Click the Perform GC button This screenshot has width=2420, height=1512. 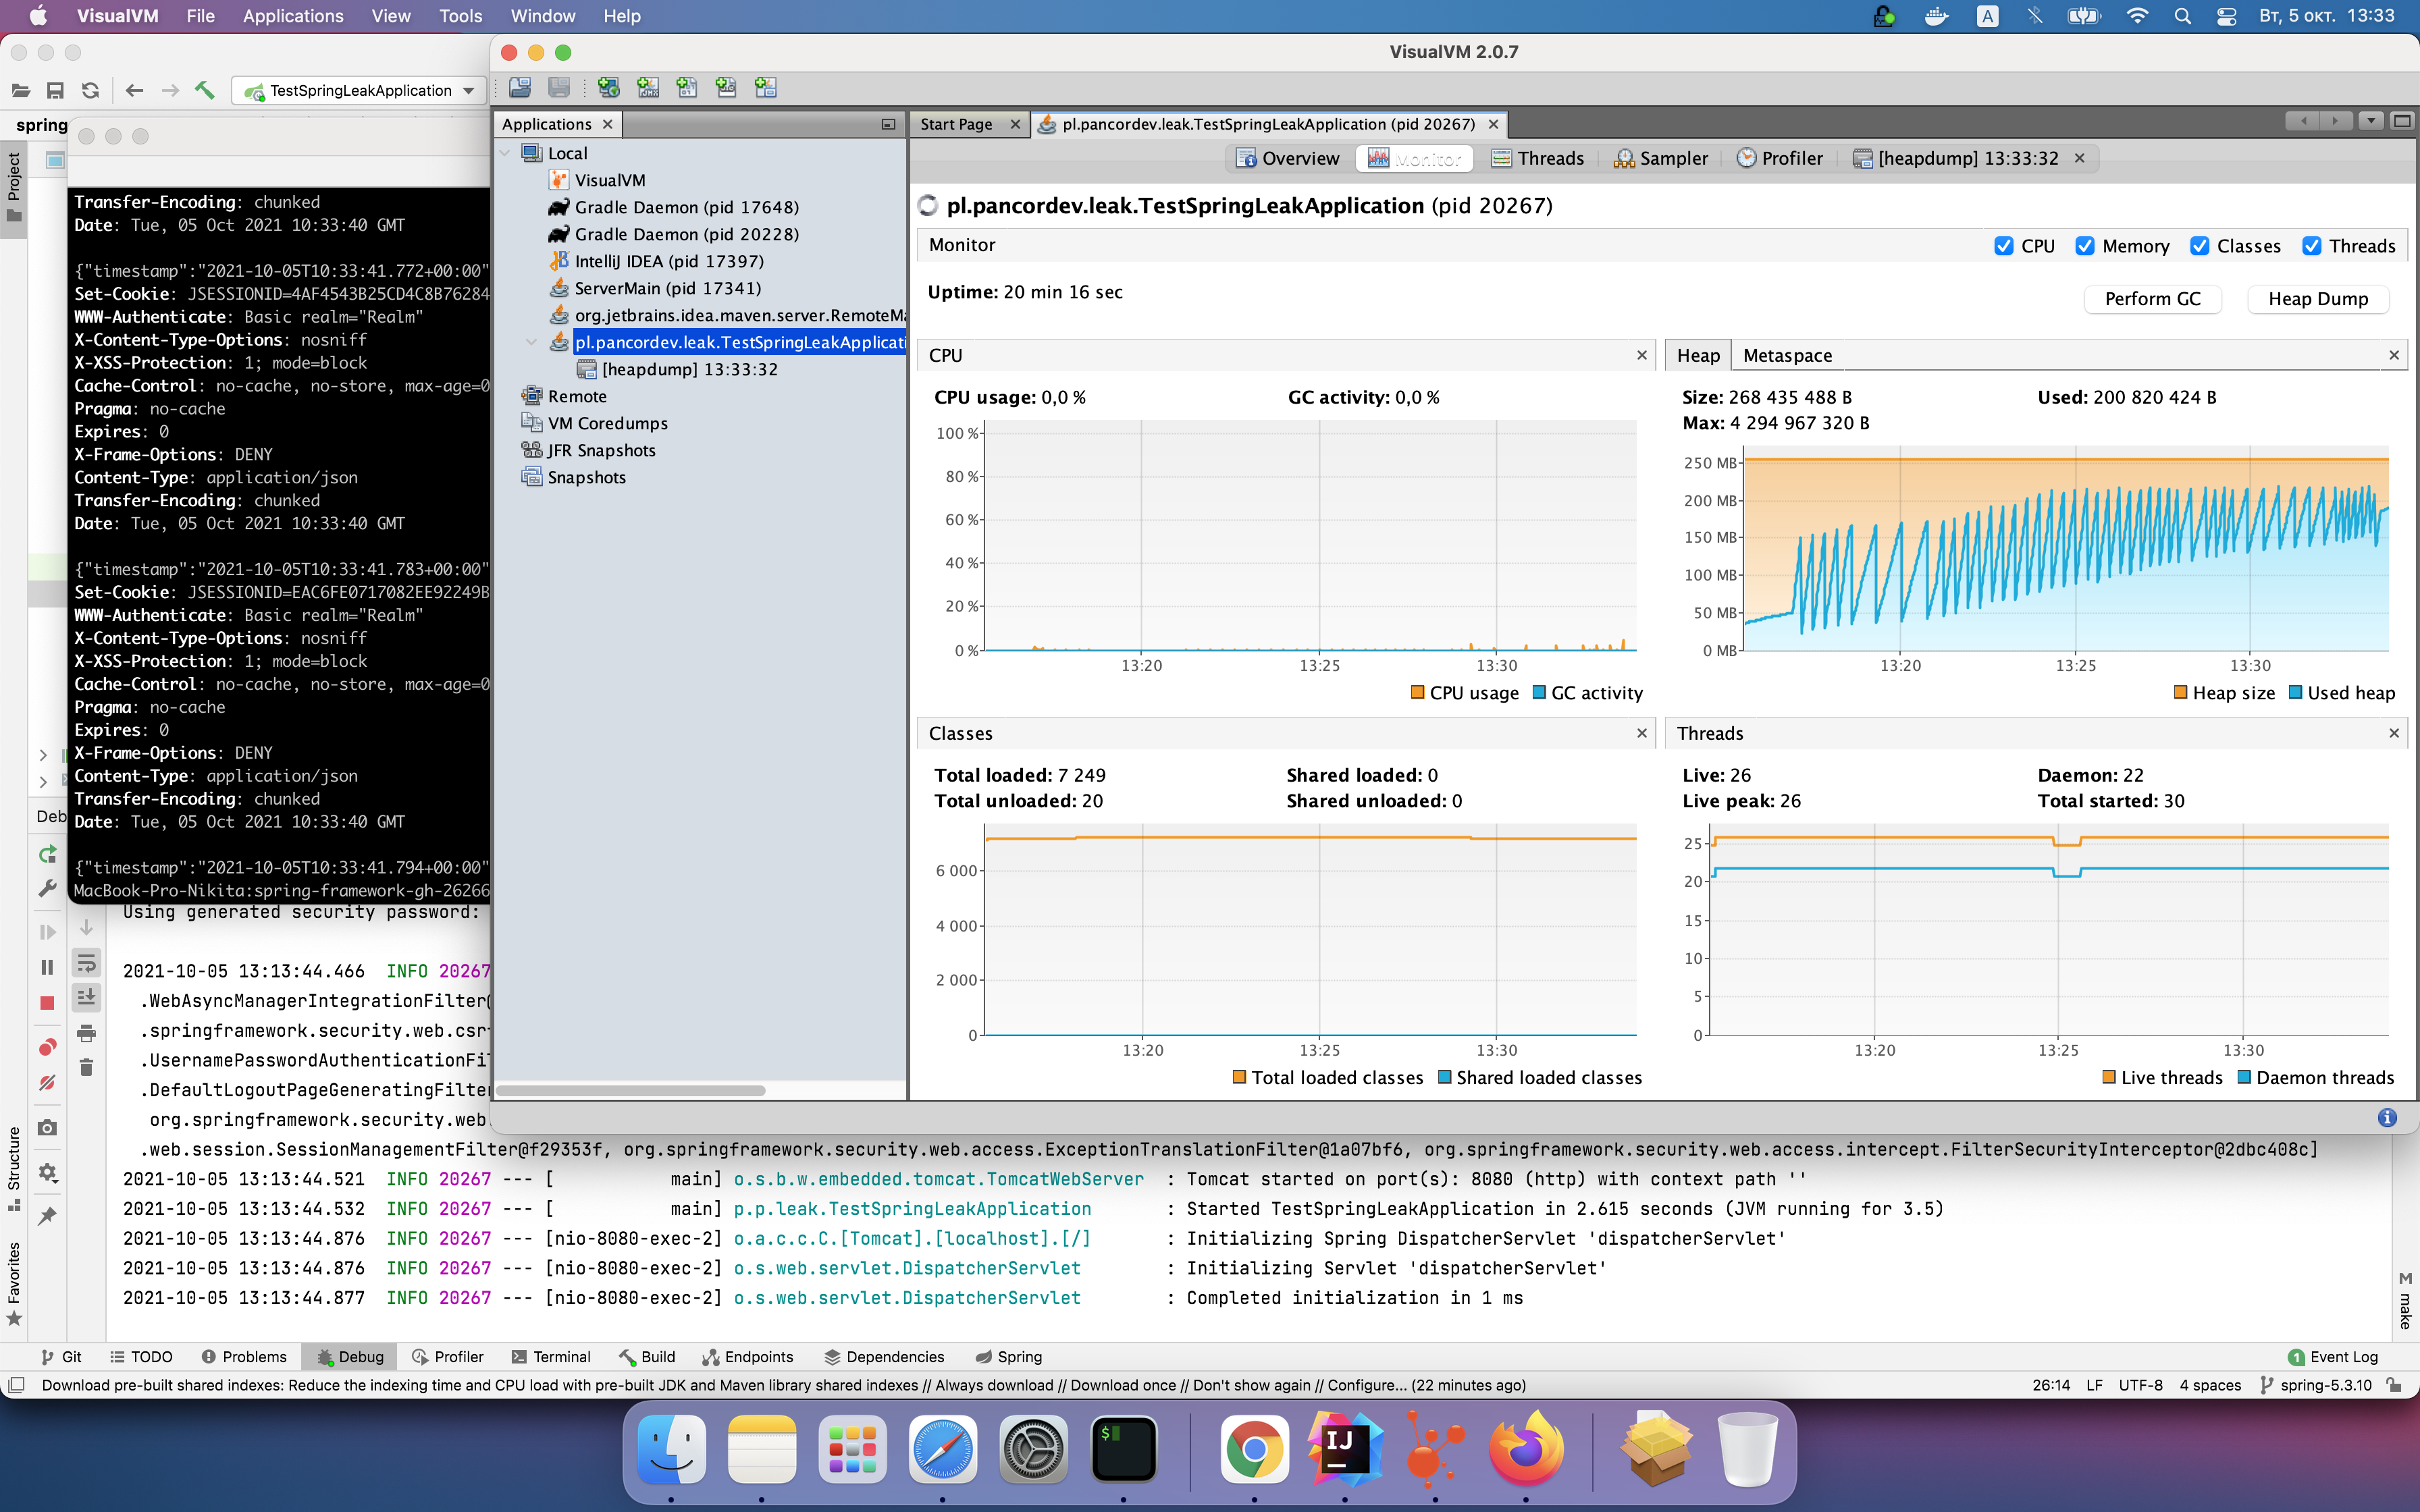[2153, 298]
